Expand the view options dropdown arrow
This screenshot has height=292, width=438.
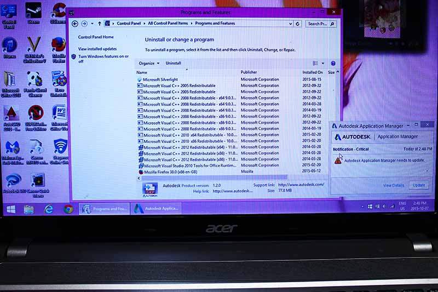coord(323,64)
